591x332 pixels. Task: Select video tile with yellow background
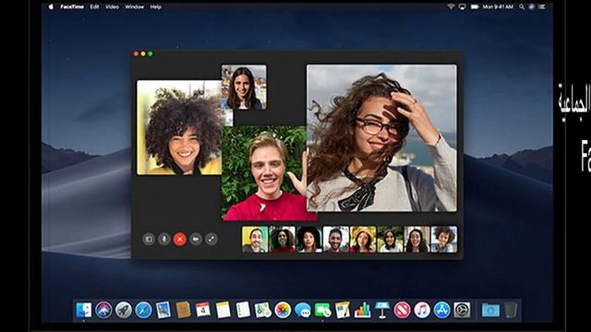pyautogui.click(x=179, y=127)
